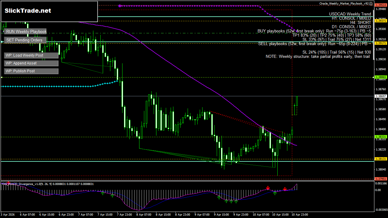Select the yellow 1.38131 price label
This screenshot has height=218, width=388.
tap(381, 159)
